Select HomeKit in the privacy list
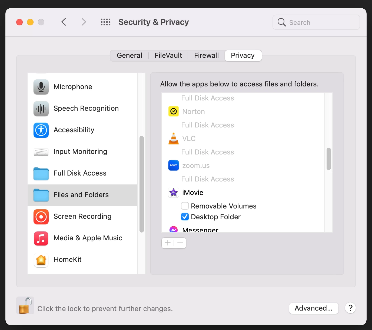 click(x=68, y=260)
